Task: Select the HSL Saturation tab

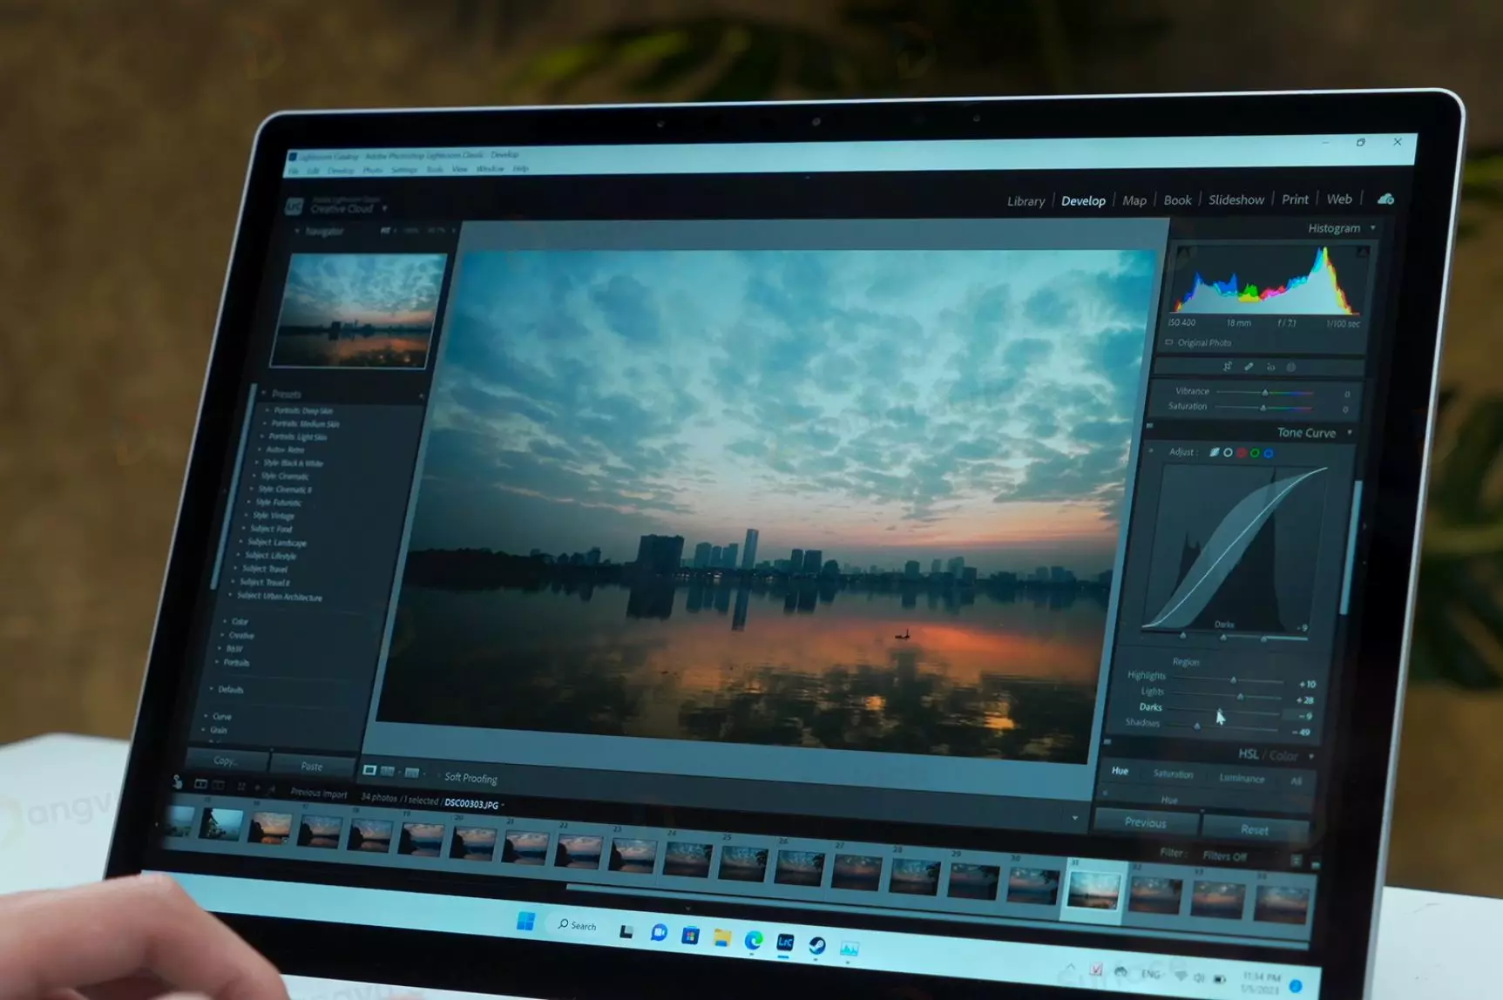Action: tap(1173, 774)
